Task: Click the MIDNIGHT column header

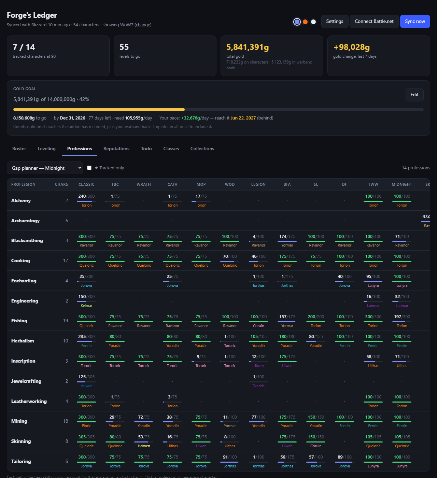Action: (x=402, y=184)
